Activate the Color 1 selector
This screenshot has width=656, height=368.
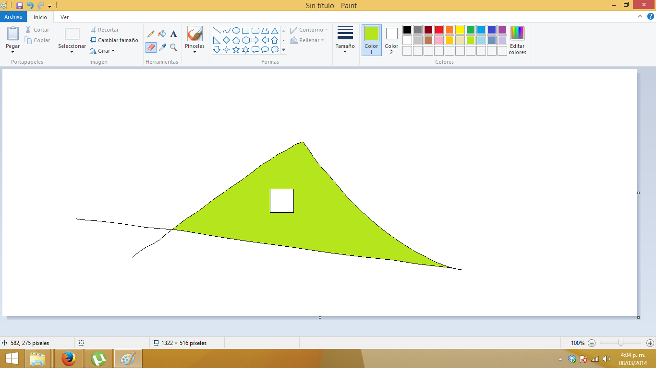(x=372, y=40)
